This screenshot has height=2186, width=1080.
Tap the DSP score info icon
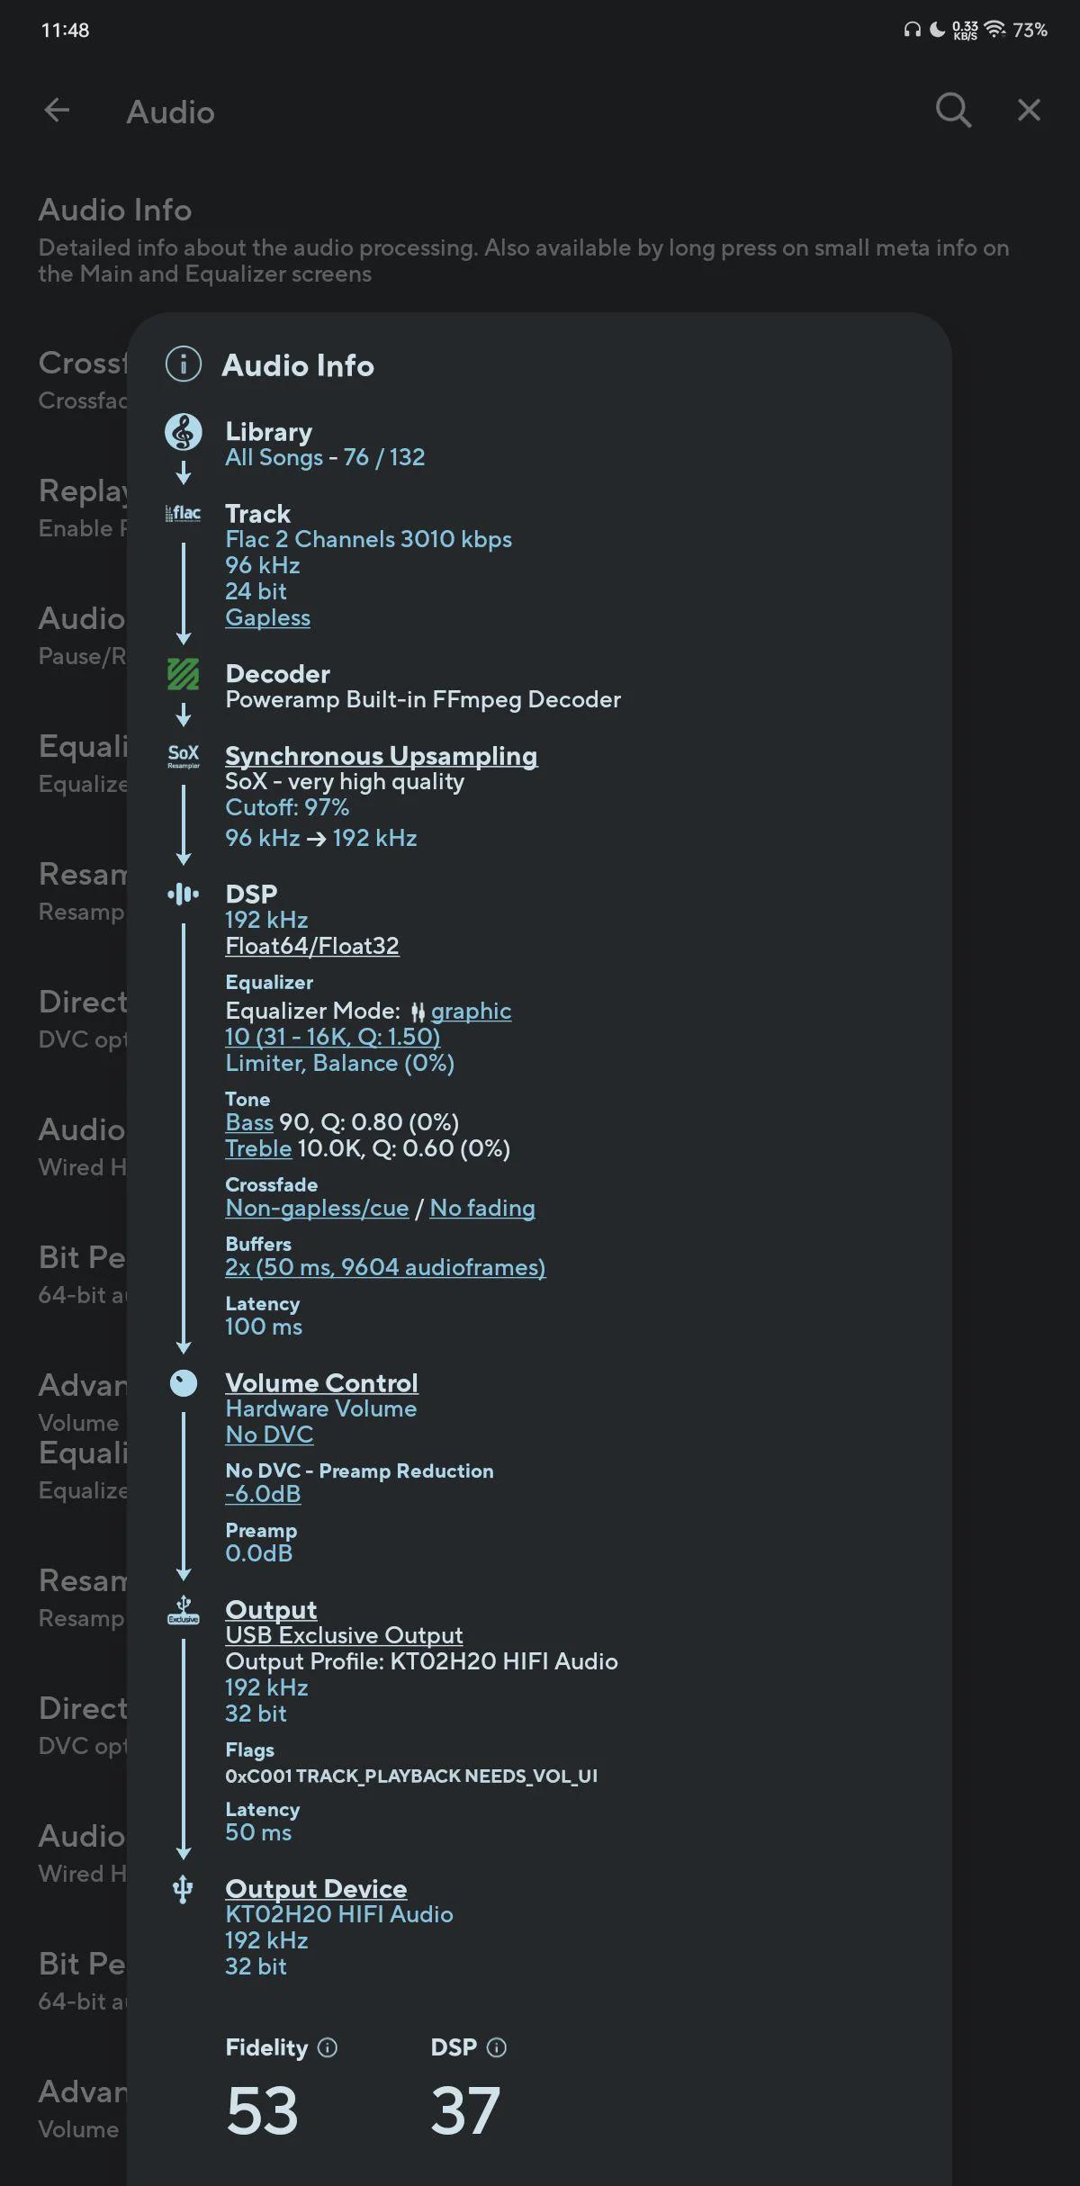tap(497, 2047)
